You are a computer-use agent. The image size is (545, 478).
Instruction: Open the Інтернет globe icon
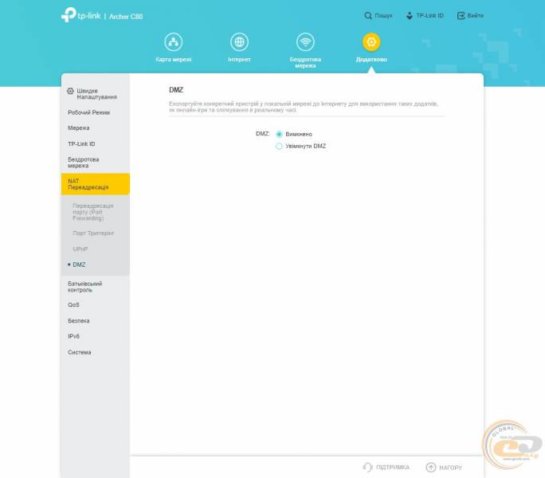(240, 42)
